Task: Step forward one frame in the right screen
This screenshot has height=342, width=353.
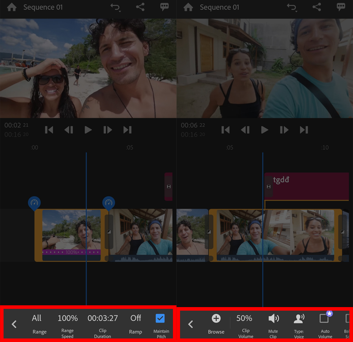Action: tap(284, 130)
